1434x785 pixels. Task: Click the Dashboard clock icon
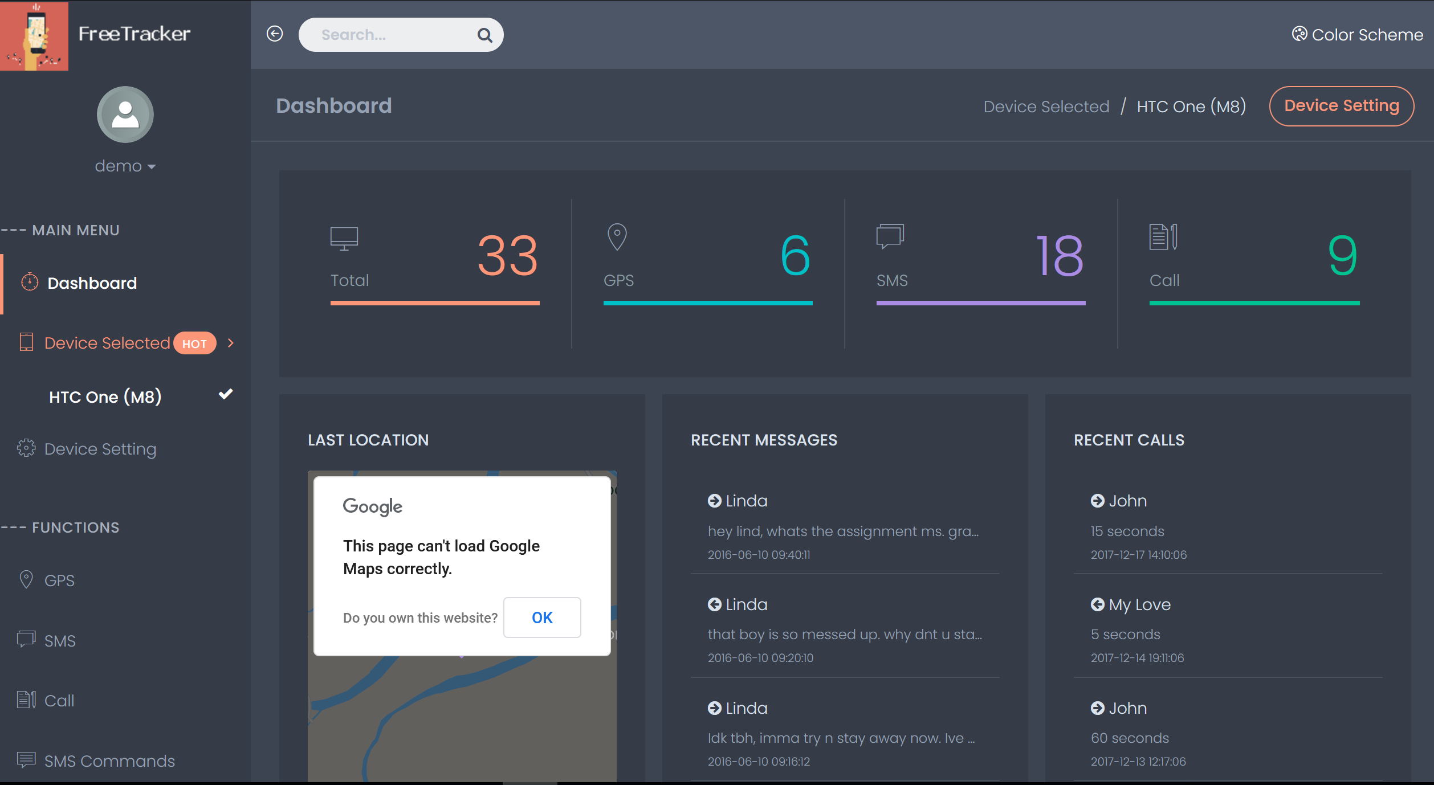(29, 283)
